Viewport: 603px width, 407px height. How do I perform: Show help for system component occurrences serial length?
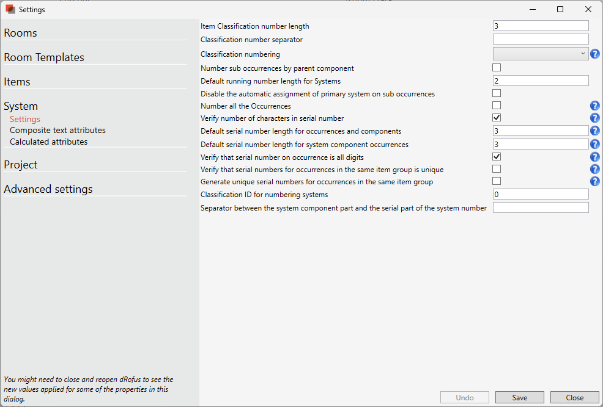595,145
